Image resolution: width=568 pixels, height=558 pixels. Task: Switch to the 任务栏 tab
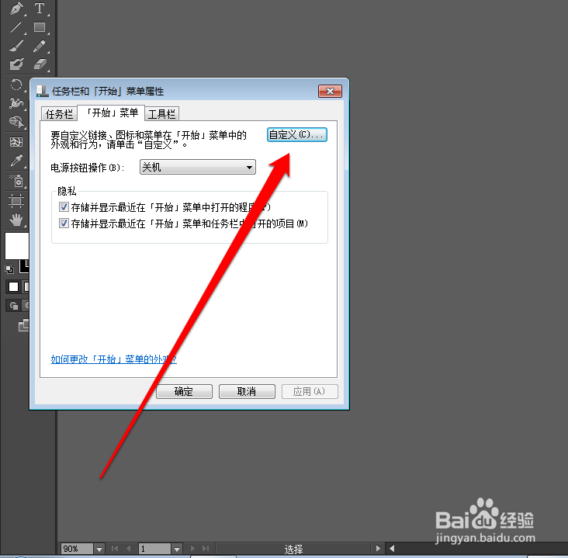tap(59, 114)
